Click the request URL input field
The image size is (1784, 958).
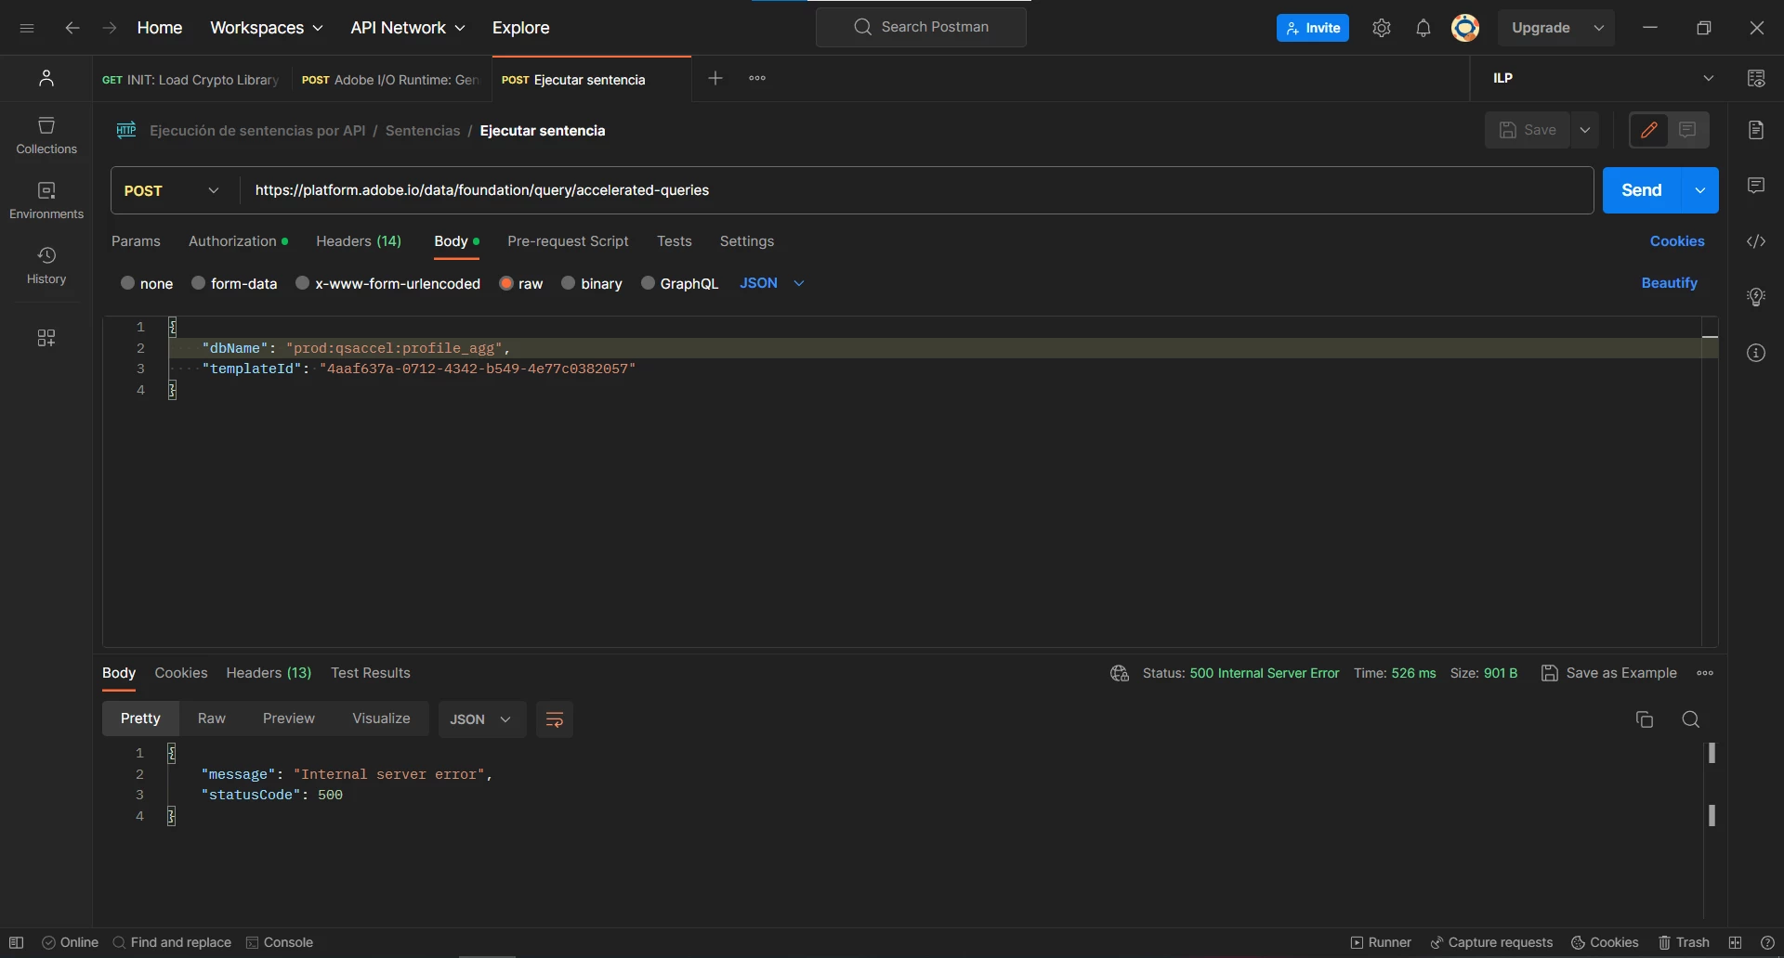point(917,190)
